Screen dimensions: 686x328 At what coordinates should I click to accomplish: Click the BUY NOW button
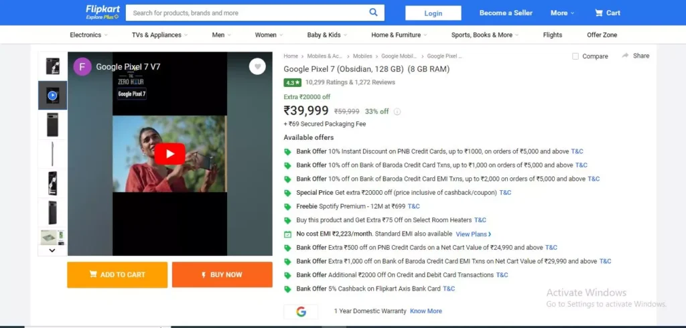pos(222,274)
